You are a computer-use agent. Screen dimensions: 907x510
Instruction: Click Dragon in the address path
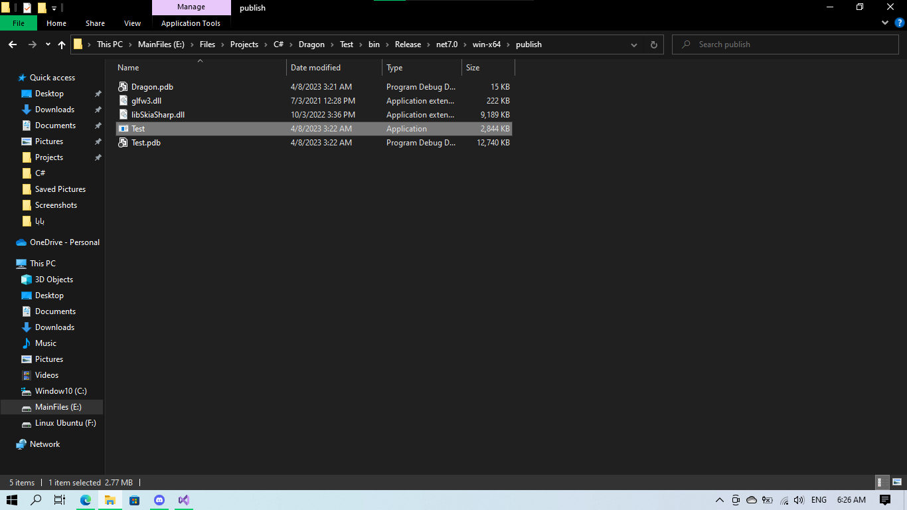[x=311, y=44]
